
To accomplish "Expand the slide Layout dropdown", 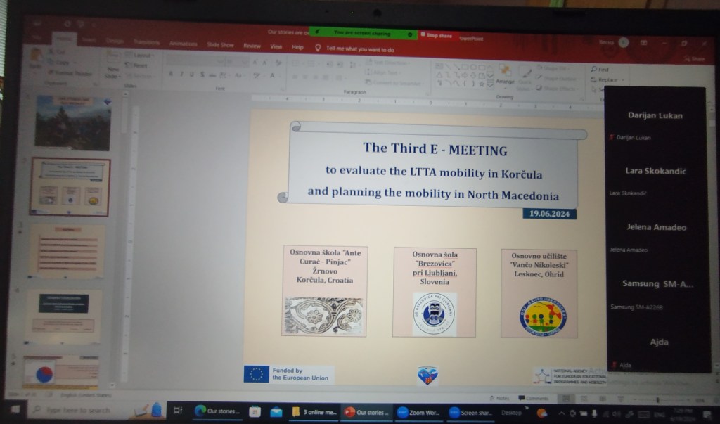I will pyautogui.click(x=143, y=55).
